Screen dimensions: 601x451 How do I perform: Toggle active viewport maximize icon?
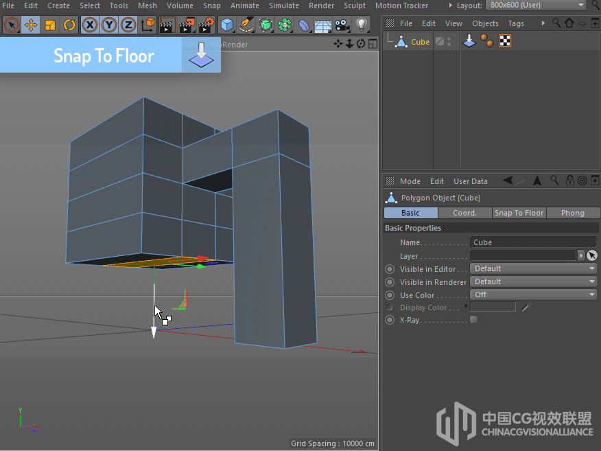tap(372, 44)
